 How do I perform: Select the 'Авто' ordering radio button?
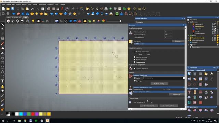pyautogui.click(x=135, y=78)
